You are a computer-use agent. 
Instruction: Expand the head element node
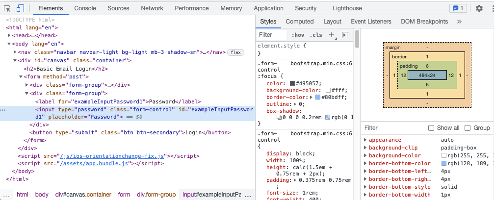tap(9, 36)
